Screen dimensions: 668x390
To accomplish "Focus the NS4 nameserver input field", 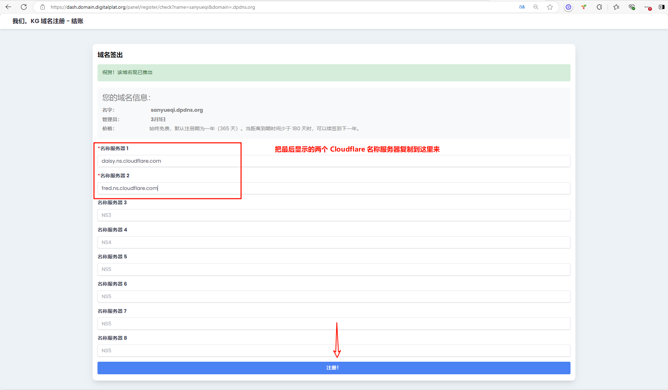I will (x=334, y=242).
